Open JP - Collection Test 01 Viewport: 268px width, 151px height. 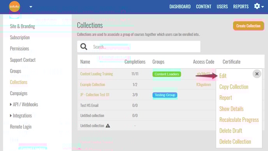pos(95,95)
